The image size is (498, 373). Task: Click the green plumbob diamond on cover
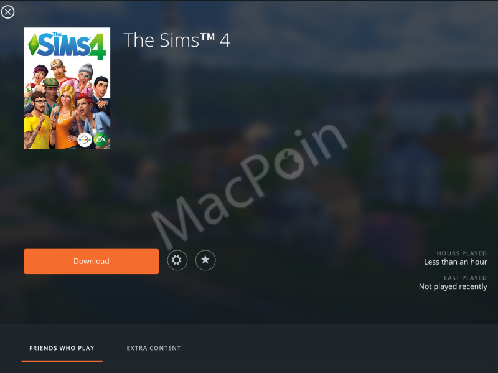coord(33,45)
